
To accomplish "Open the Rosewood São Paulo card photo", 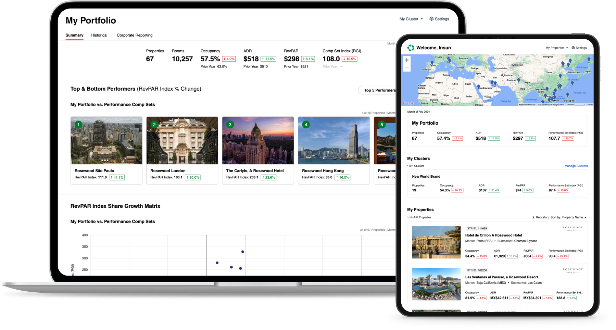I will click(x=106, y=140).
